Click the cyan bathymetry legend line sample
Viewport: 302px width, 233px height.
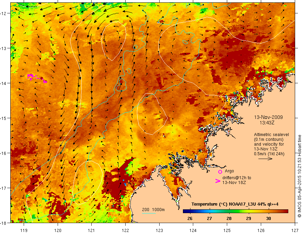click(x=149, y=213)
